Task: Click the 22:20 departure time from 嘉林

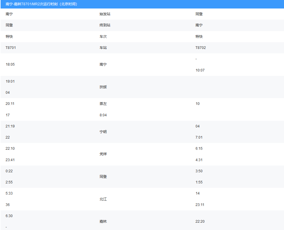Action: pyautogui.click(x=200, y=222)
